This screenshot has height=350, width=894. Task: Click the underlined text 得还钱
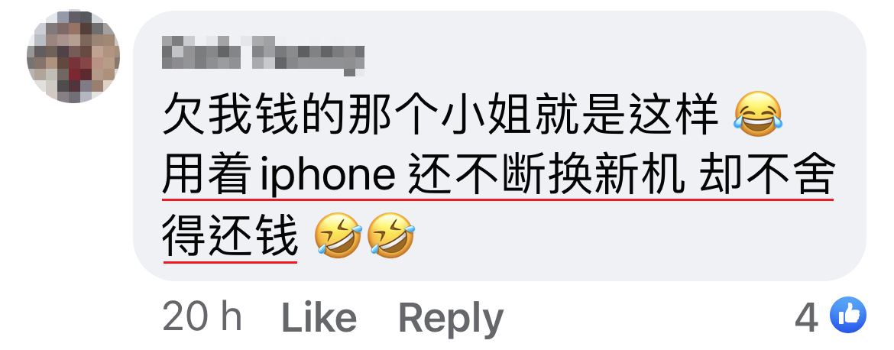[x=230, y=236]
